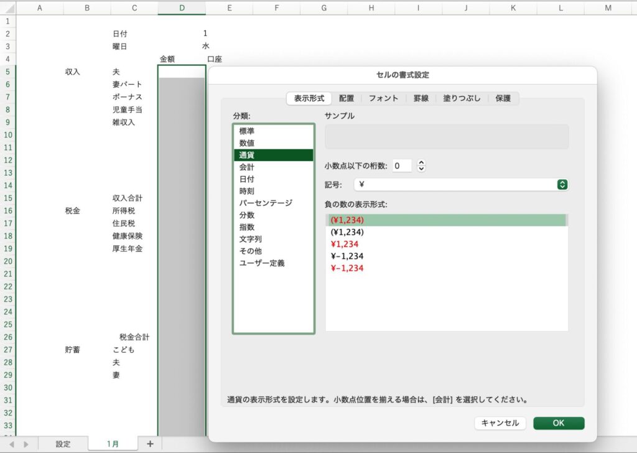
Task: Click the 小数点以下の桁数 input field
Action: (x=401, y=166)
